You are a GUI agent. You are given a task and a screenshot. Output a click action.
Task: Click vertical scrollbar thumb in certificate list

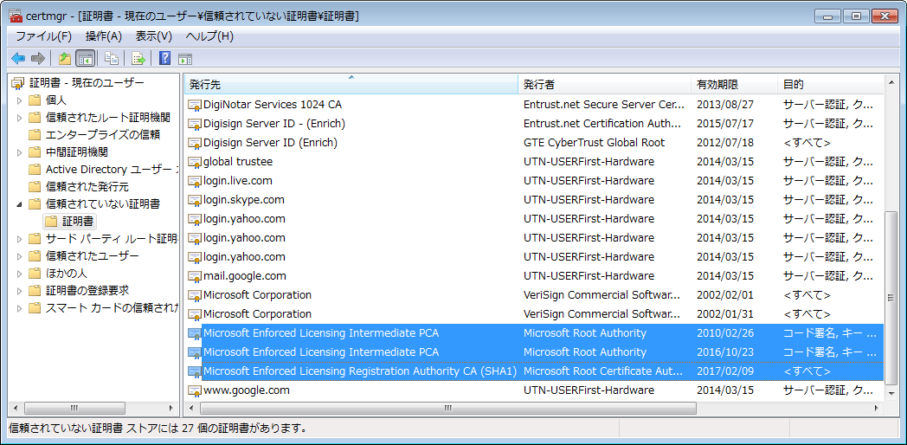[891, 298]
